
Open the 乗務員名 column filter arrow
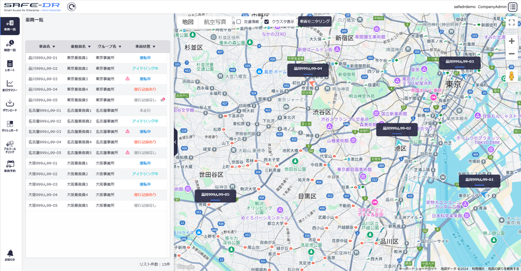90,47
